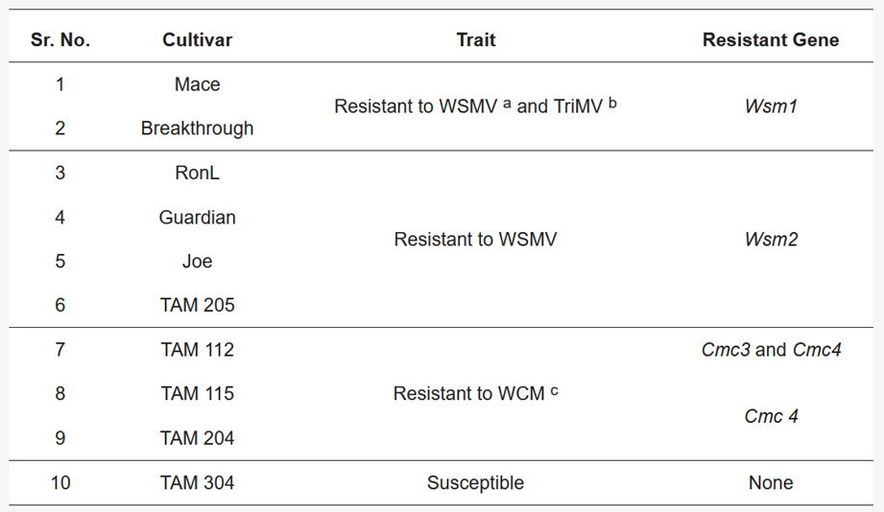The height and width of the screenshot is (512, 884).
Task: Select the TAM 115 cell
Action: 197,393
